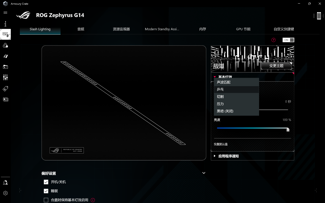Click the 亮度 brightness slider handle
This screenshot has height=203, width=325.
point(288,129)
